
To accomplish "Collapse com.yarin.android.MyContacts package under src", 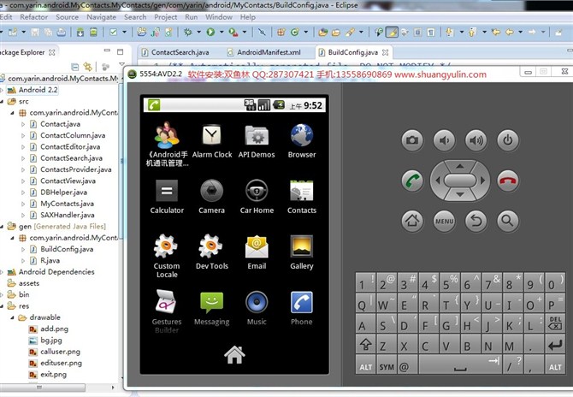I will pyautogui.click(x=12, y=113).
